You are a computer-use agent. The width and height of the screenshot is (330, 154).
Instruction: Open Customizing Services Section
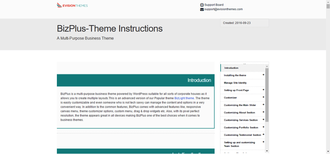[241, 120]
